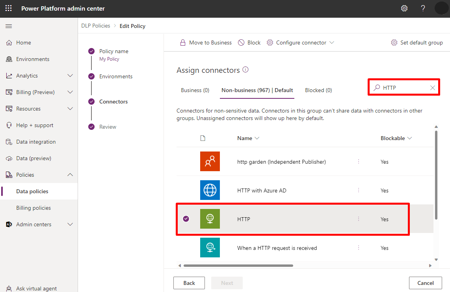Image resolution: width=450 pixels, height=292 pixels.
Task: Go to Environments wizard step
Action: tap(116, 76)
